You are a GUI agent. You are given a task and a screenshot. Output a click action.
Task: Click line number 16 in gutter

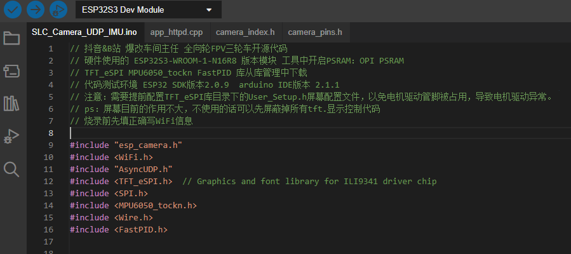(48, 230)
